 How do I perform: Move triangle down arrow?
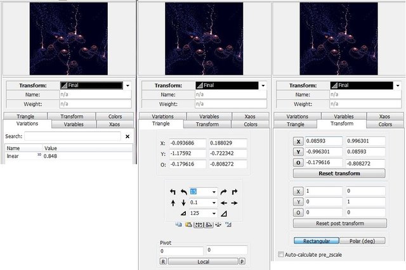point(183,203)
